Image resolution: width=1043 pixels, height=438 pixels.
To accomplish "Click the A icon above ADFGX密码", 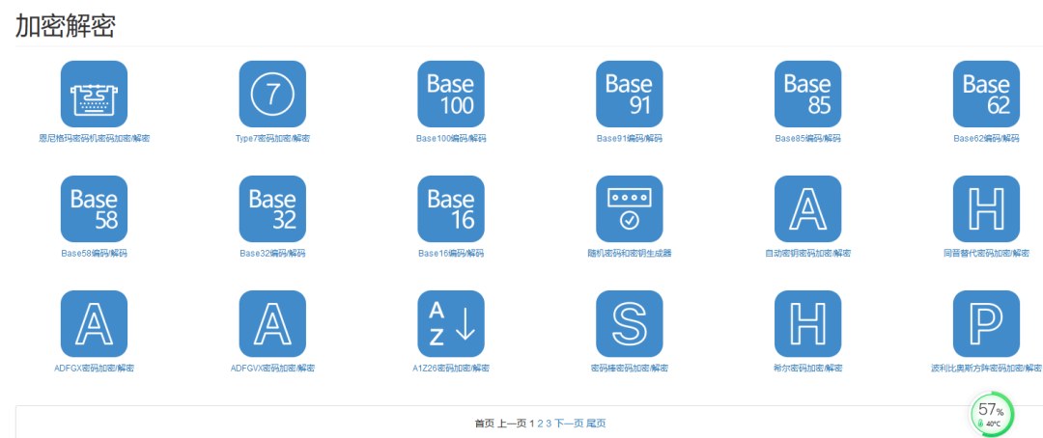I will (x=94, y=324).
